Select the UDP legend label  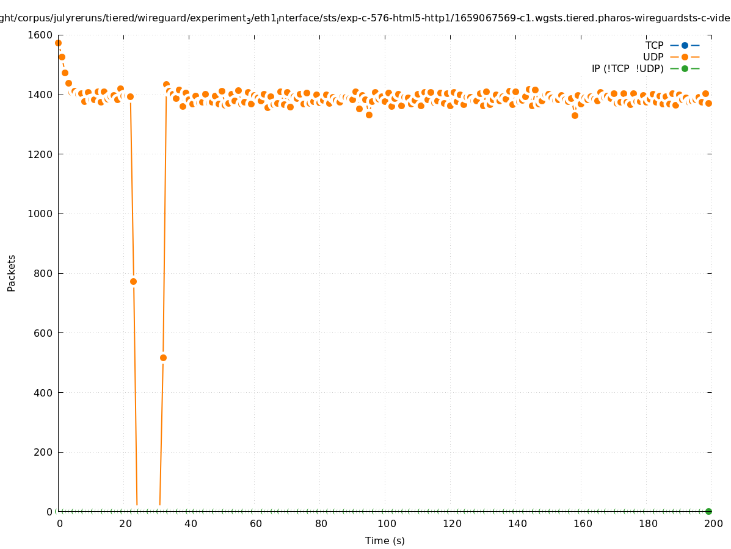(x=653, y=57)
